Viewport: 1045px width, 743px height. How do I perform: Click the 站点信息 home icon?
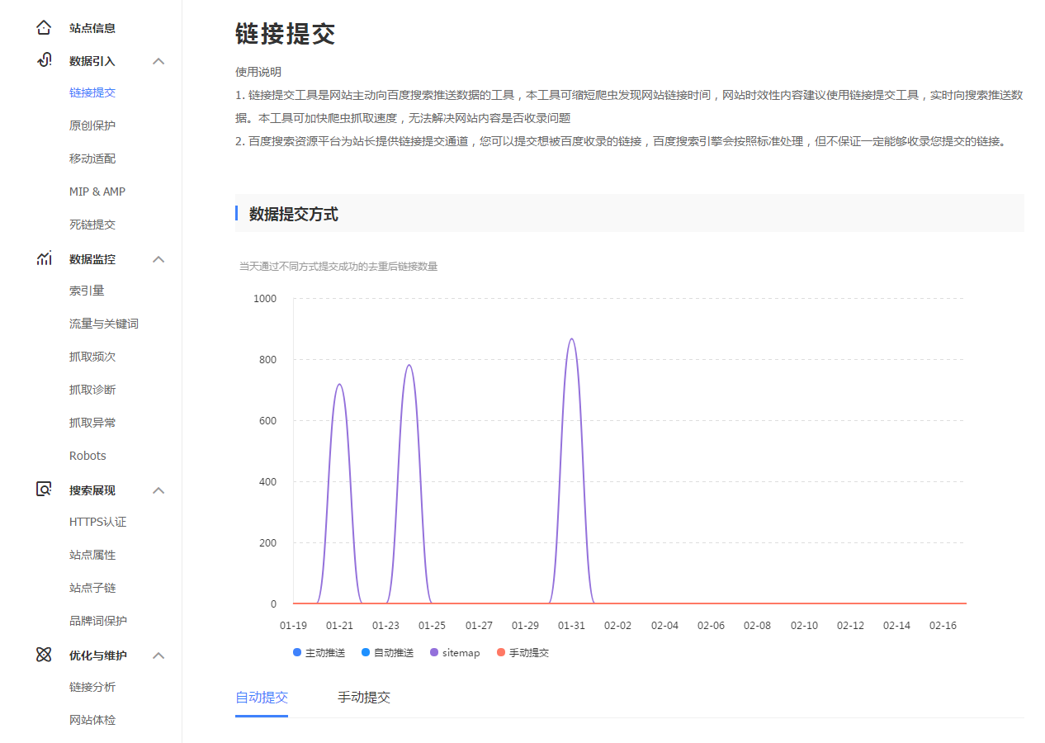point(43,27)
